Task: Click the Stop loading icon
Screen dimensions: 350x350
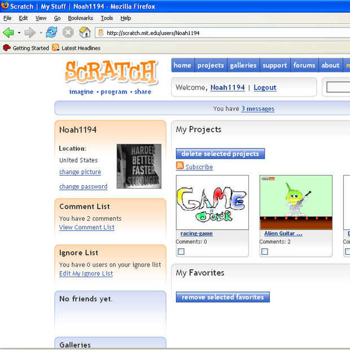Action: click(68, 32)
